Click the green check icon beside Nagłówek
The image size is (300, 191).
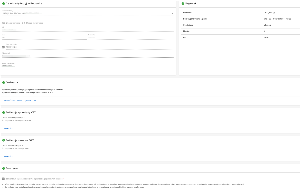[183, 4]
